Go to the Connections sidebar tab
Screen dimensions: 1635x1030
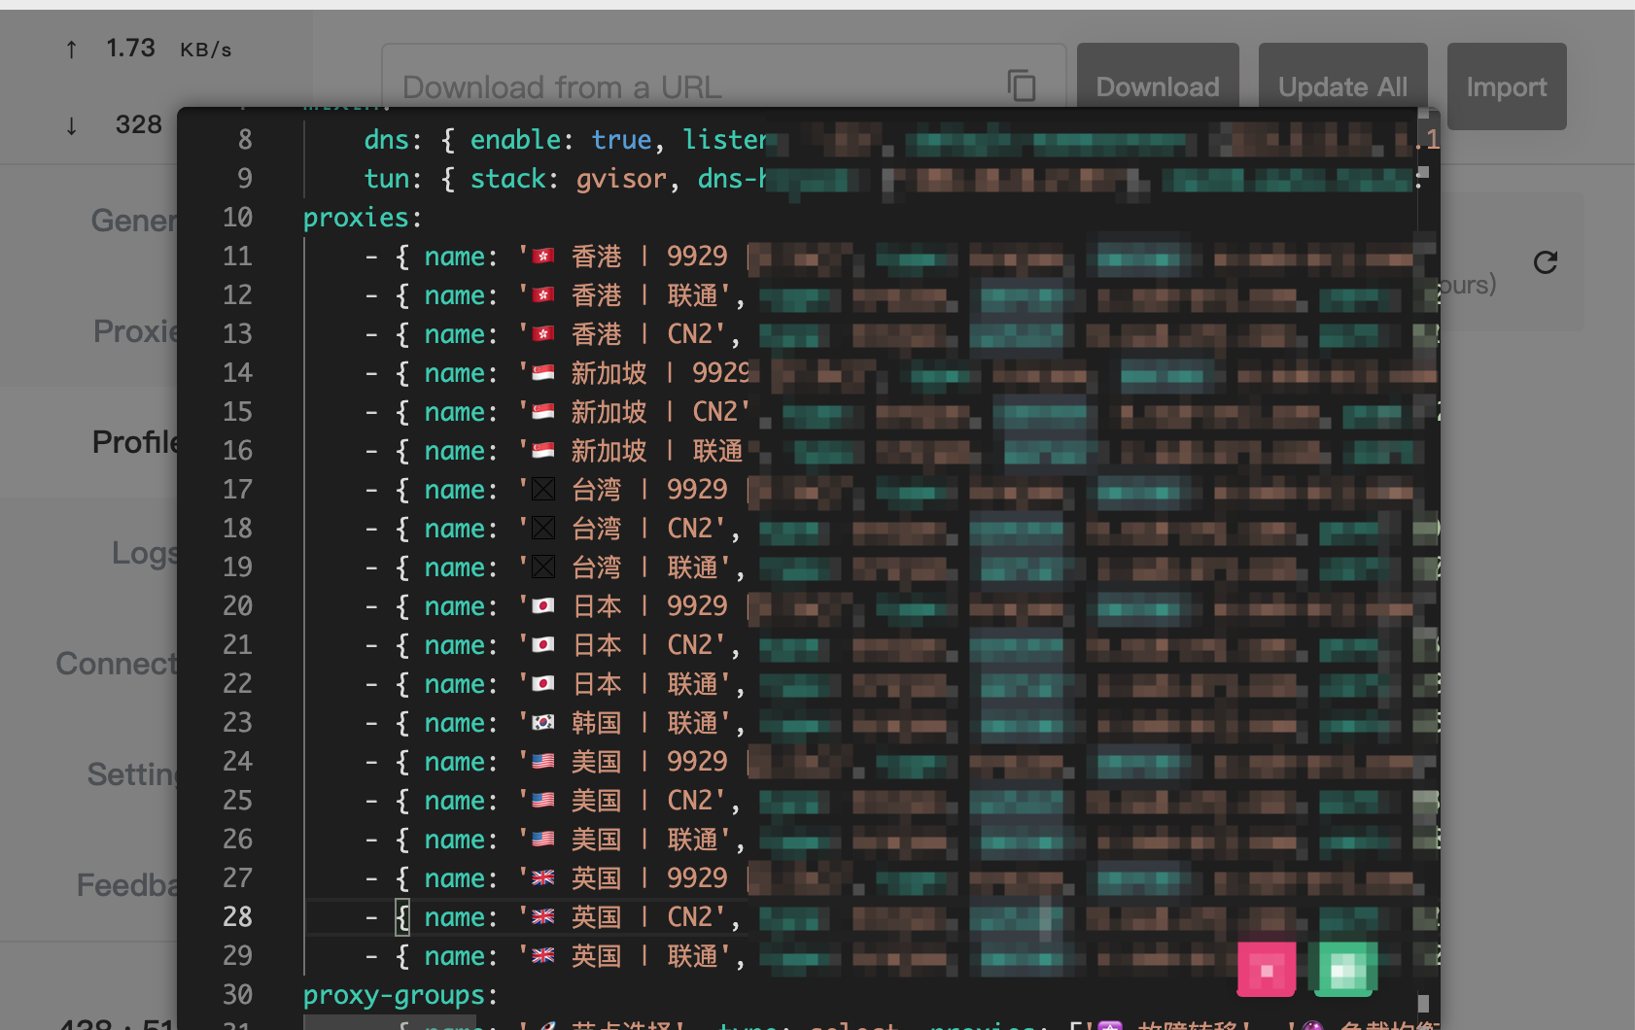pos(117,664)
